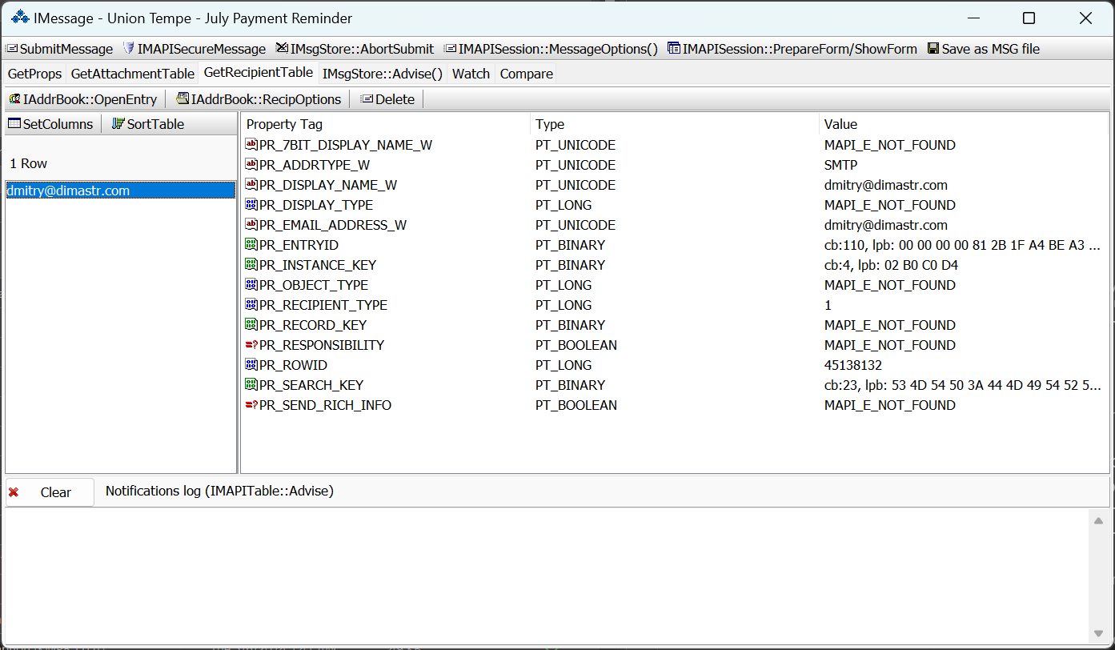Image resolution: width=1115 pixels, height=650 pixels.
Task: Click the SortTable icon
Action: tap(118, 124)
